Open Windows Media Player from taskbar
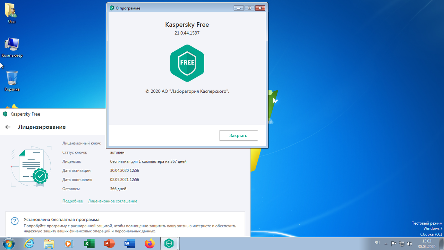 pyautogui.click(x=69, y=244)
